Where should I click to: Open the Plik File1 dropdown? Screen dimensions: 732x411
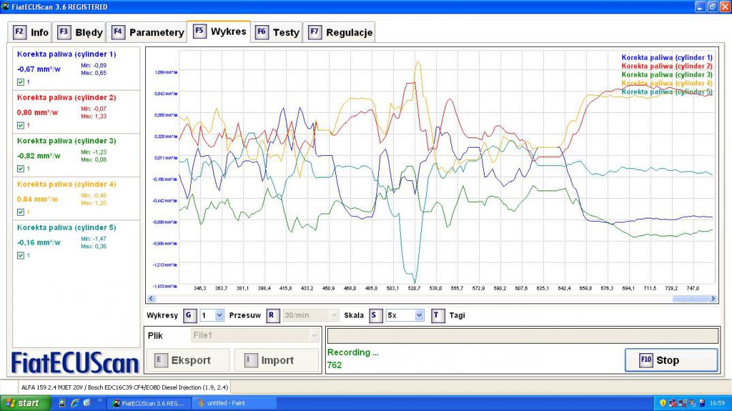click(314, 335)
